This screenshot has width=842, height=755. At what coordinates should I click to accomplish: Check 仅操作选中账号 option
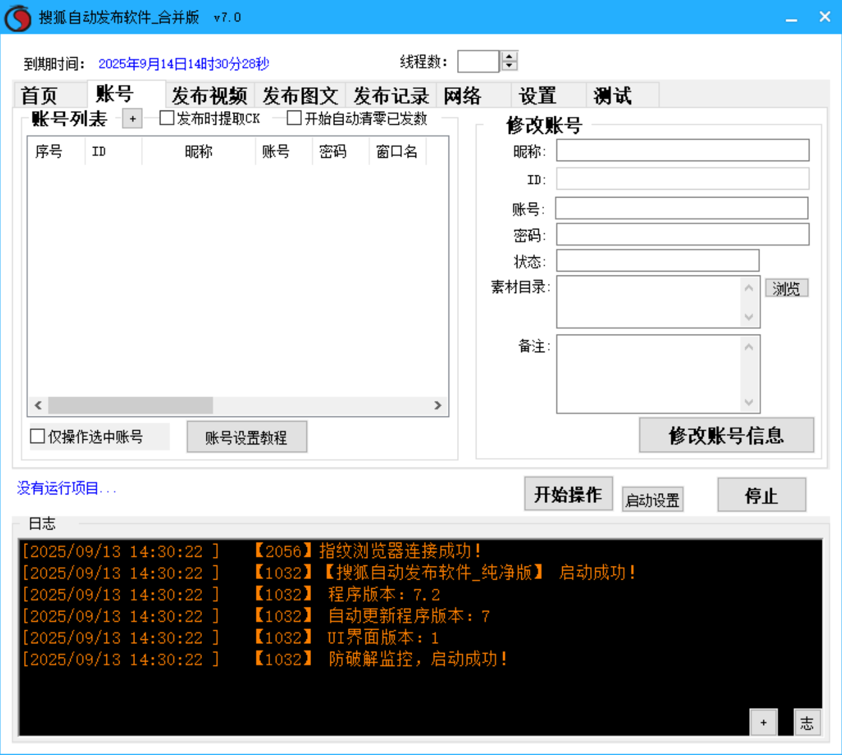38,437
